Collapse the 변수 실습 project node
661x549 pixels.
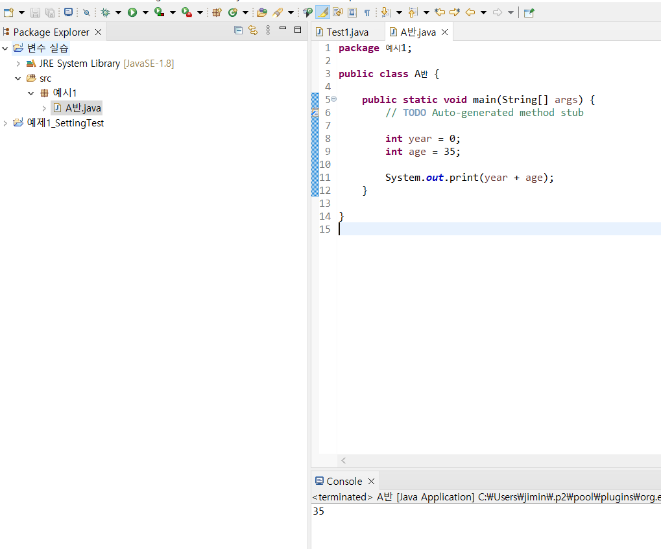coord(5,49)
